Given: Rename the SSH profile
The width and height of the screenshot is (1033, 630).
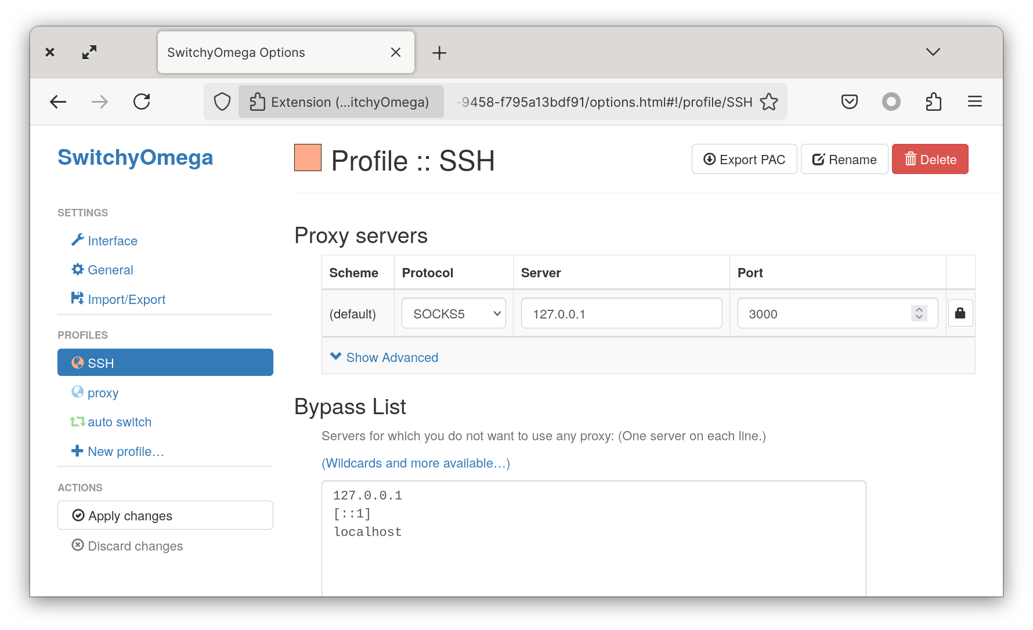Looking at the screenshot, I should point(844,159).
